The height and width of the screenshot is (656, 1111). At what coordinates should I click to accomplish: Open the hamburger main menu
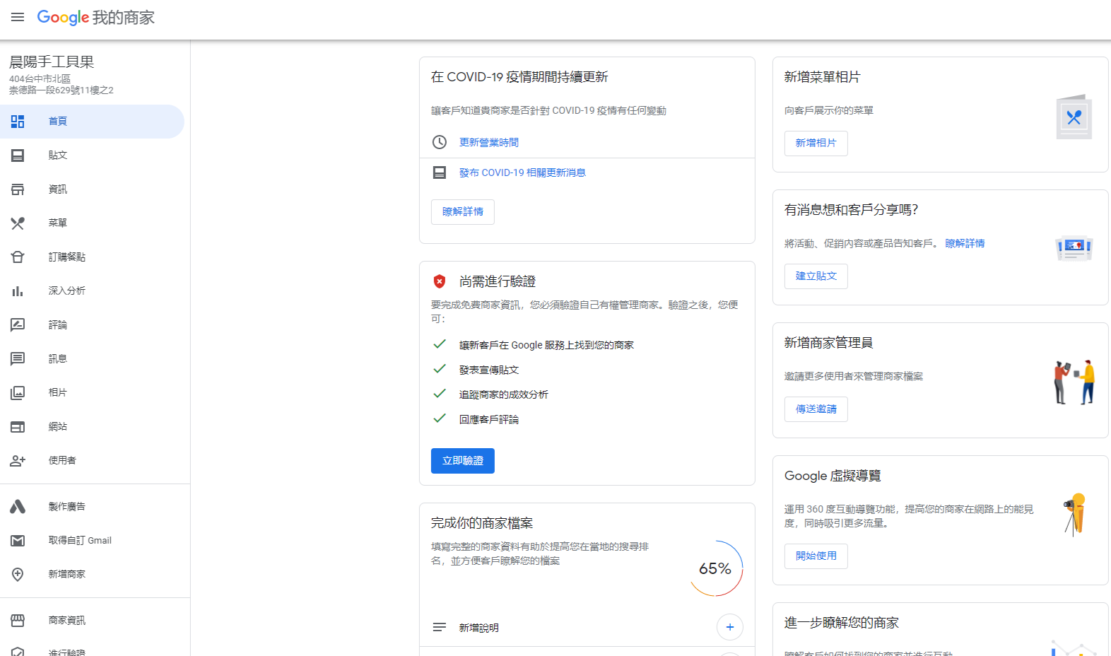(x=18, y=17)
